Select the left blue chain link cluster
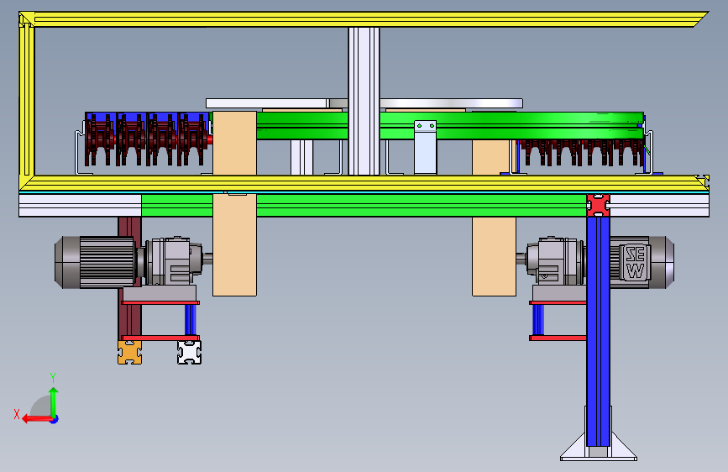 147,139
